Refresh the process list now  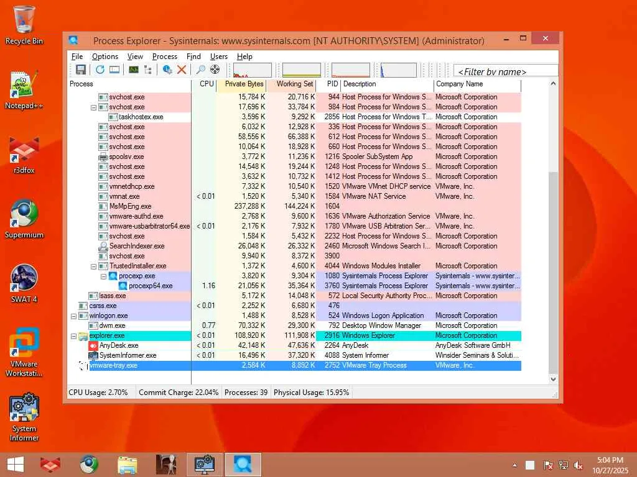(100, 70)
